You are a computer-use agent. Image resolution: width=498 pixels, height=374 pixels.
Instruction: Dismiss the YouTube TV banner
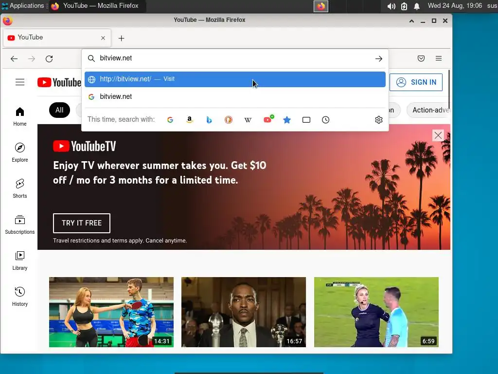point(438,135)
